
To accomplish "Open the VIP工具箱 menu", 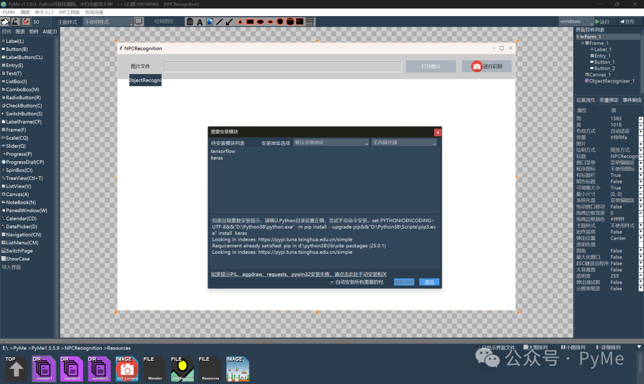I will click(69, 13).
